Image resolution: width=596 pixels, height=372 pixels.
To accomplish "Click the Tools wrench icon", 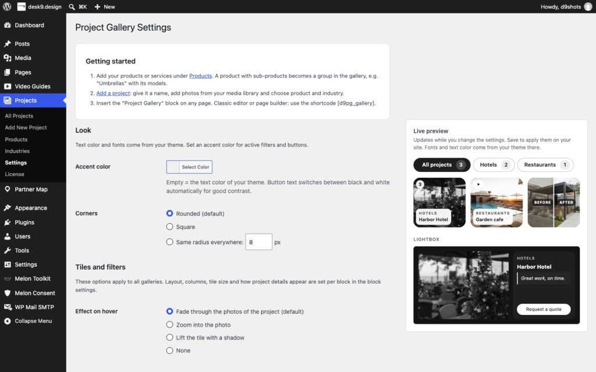I will pyautogui.click(x=7, y=250).
